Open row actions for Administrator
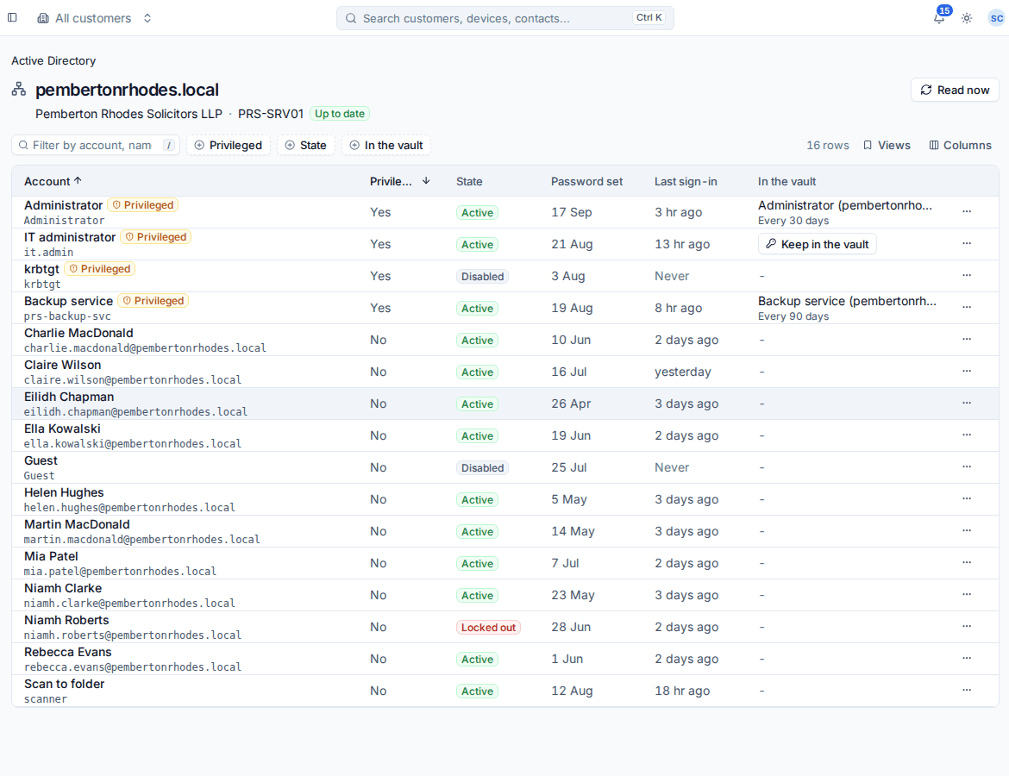Image resolution: width=1009 pixels, height=776 pixels. pyautogui.click(x=967, y=212)
